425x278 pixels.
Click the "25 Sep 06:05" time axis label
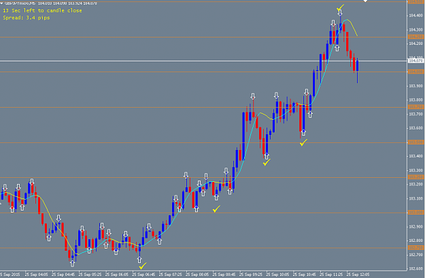(x=117, y=275)
